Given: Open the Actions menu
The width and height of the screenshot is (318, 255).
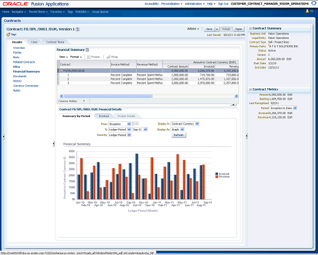Looking at the screenshot, I should point(193,29).
